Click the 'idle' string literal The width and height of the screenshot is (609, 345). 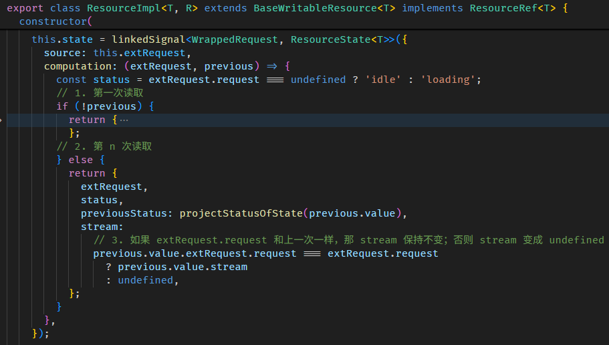(x=383, y=80)
